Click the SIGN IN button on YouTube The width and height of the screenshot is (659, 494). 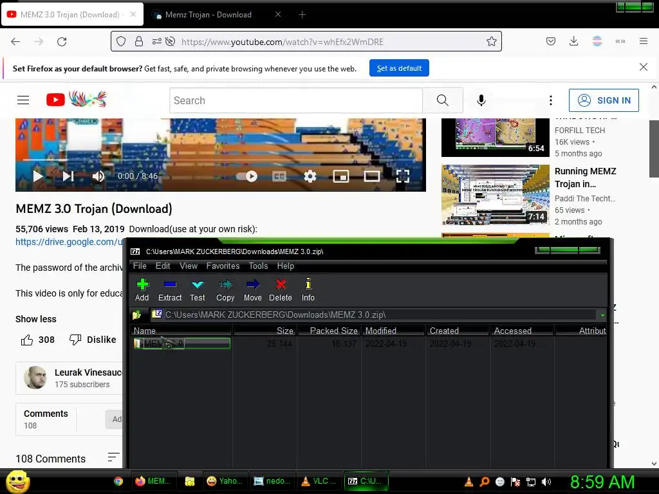(x=604, y=100)
